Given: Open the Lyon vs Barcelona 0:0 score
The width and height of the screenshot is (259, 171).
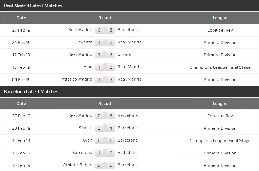Looking at the screenshot, I should pos(105,140).
